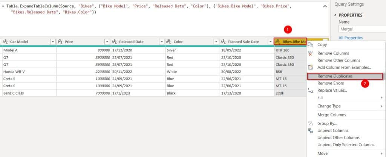Click the White color cell
The height and width of the screenshot is (157, 386).
pos(193,72)
